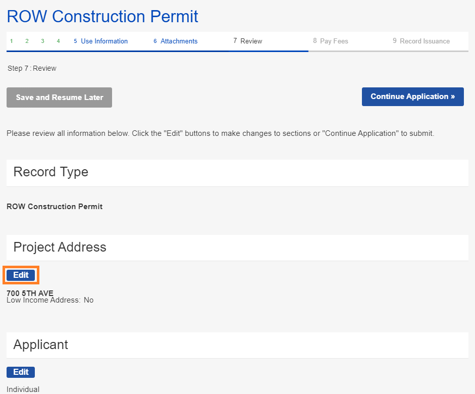Click Continue Application button
The height and width of the screenshot is (394, 475).
point(412,96)
